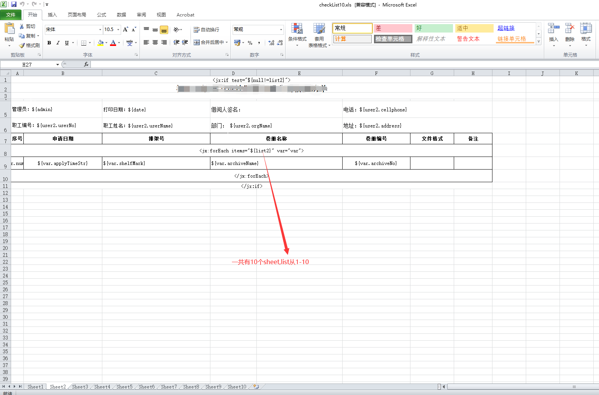Decrease the cell indent
Image resolution: width=599 pixels, height=395 pixels.
pos(176,42)
